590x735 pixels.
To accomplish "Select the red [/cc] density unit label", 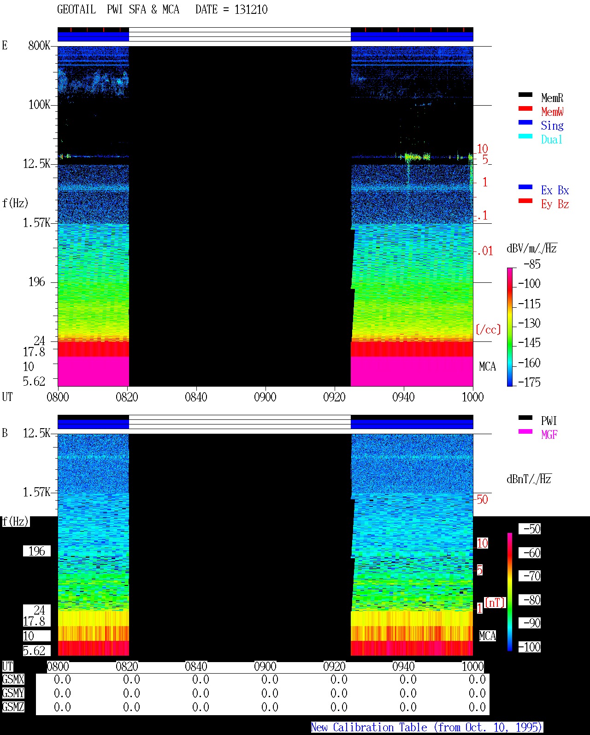I will (488, 329).
